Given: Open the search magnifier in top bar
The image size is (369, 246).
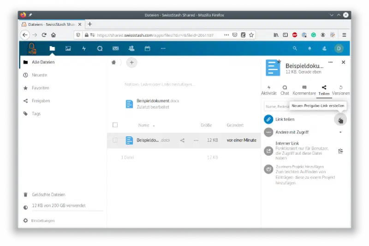Looking at the screenshot, I should click(x=295, y=48).
